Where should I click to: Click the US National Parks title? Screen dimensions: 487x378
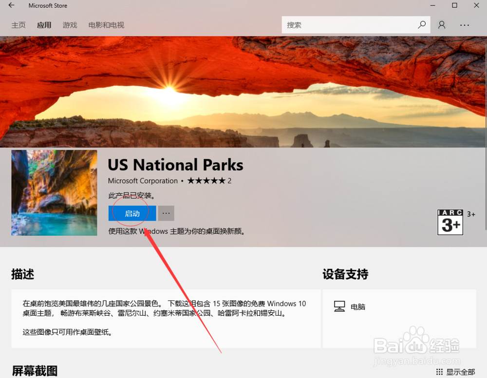(175, 165)
